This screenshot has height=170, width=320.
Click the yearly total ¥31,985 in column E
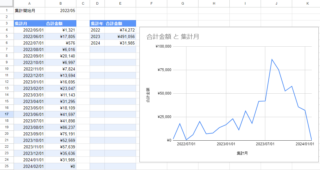120,43
